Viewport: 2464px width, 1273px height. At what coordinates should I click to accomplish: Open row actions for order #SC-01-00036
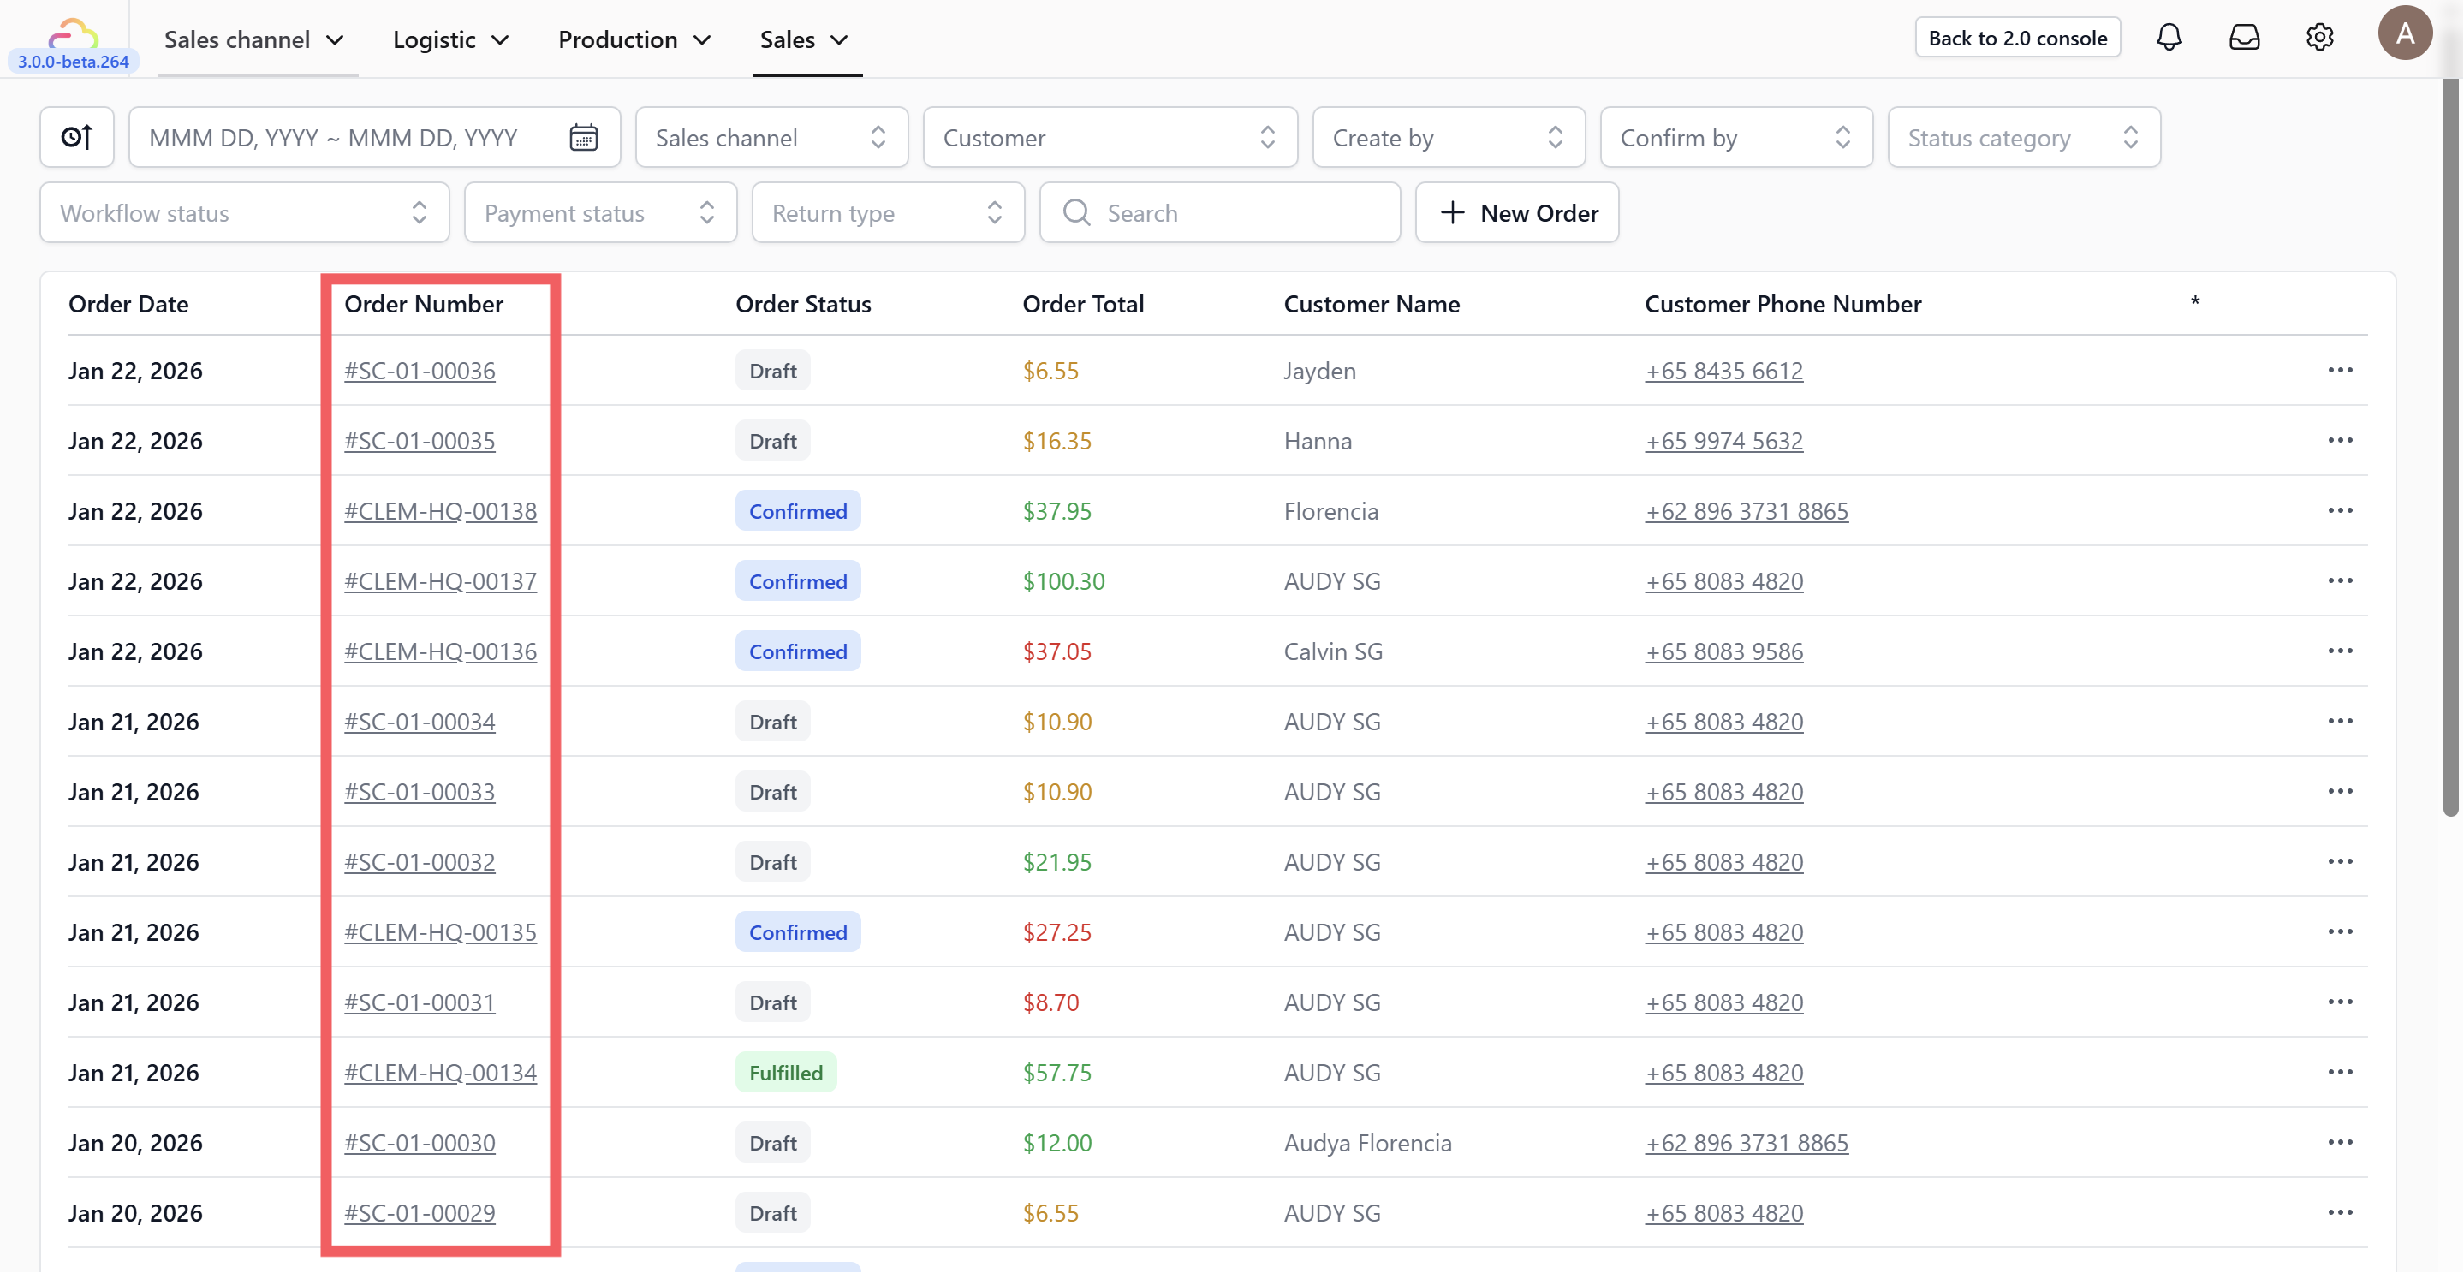tap(2340, 370)
